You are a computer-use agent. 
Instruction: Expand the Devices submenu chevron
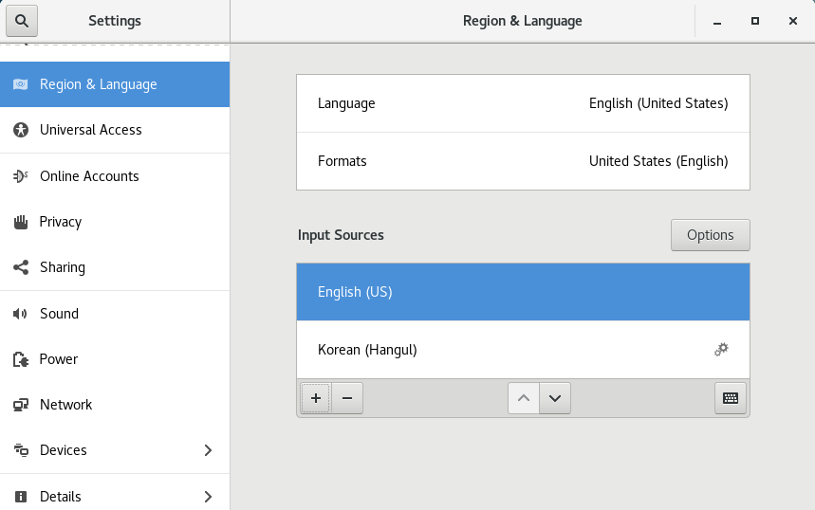[208, 450]
